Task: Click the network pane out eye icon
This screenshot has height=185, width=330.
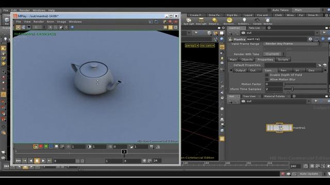Action: coord(243,101)
